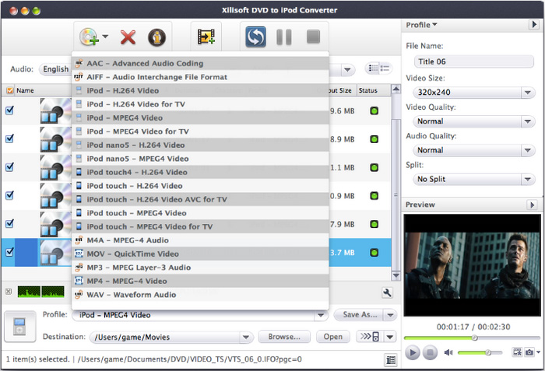The height and width of the screenshot is (371, 545).
Task: Edit the File Name field Title 06
Action: [473, 62]
